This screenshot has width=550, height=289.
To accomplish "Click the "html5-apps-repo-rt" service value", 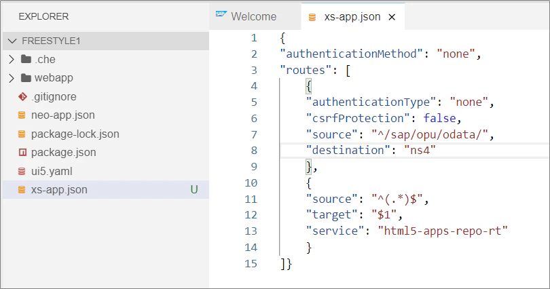I will 443,231.
